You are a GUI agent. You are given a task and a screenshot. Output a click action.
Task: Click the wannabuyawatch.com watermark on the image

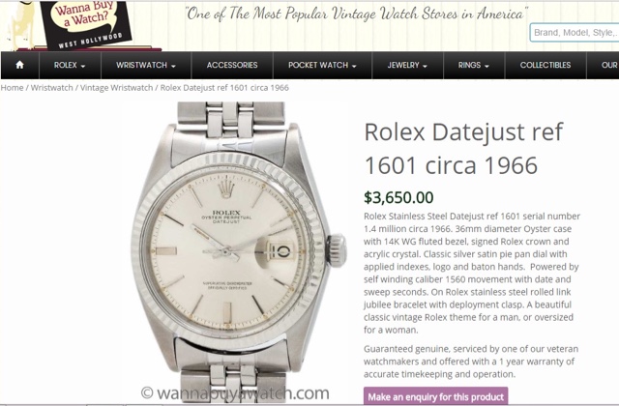(x=235, y=393)
